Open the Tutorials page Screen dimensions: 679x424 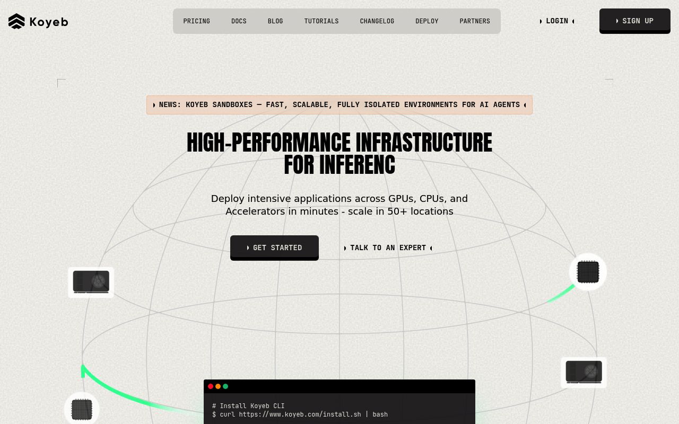pyautogui.click(x=321, y=21)
